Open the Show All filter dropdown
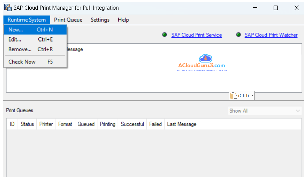Screen dimensions: 308x180 point(265,111)
